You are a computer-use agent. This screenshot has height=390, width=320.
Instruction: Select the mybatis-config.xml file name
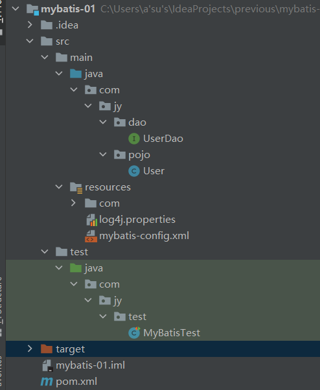pos(144,236)
